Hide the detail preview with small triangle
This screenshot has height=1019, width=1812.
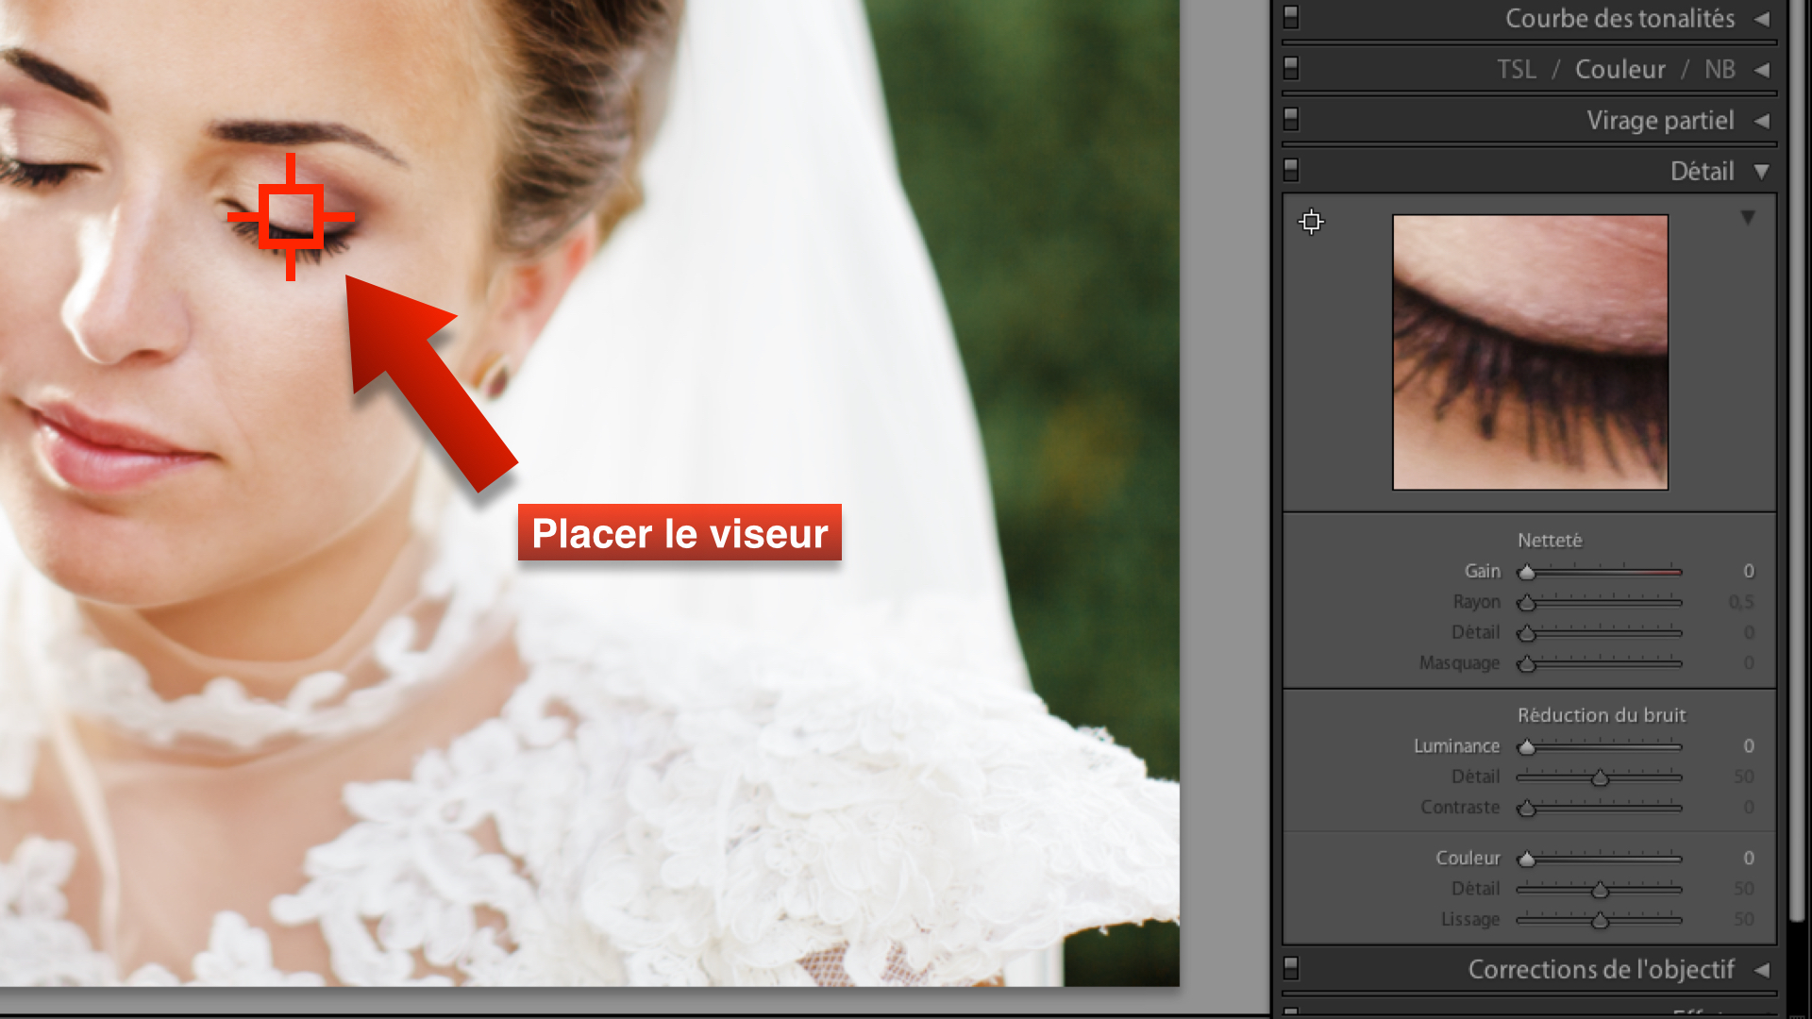coord(1748,218)
